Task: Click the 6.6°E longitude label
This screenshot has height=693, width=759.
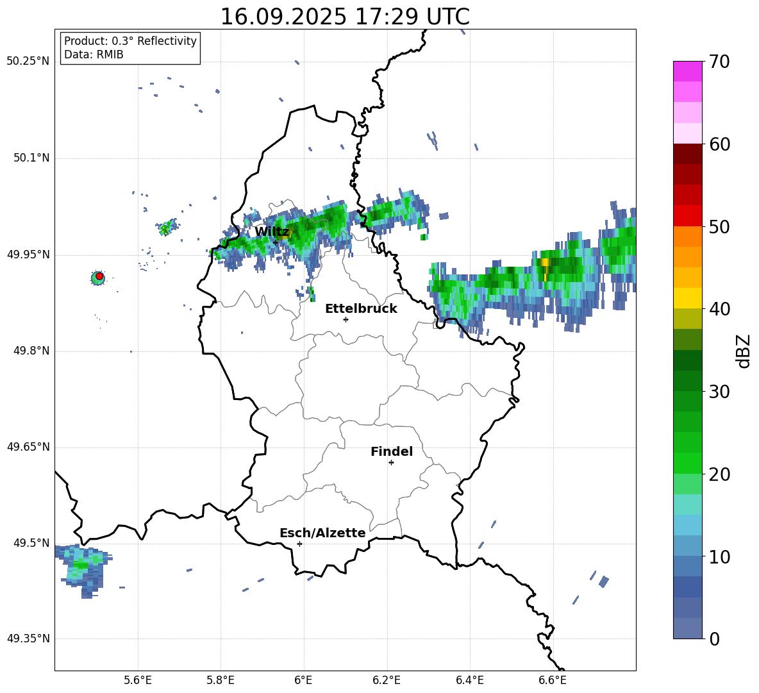Action: point(553,680)
